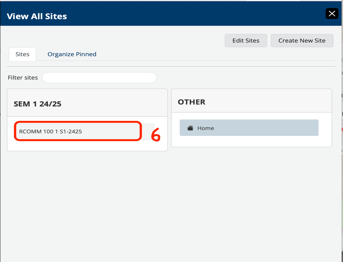
Task: Focus the Filter sites text box
Action: 99,77
